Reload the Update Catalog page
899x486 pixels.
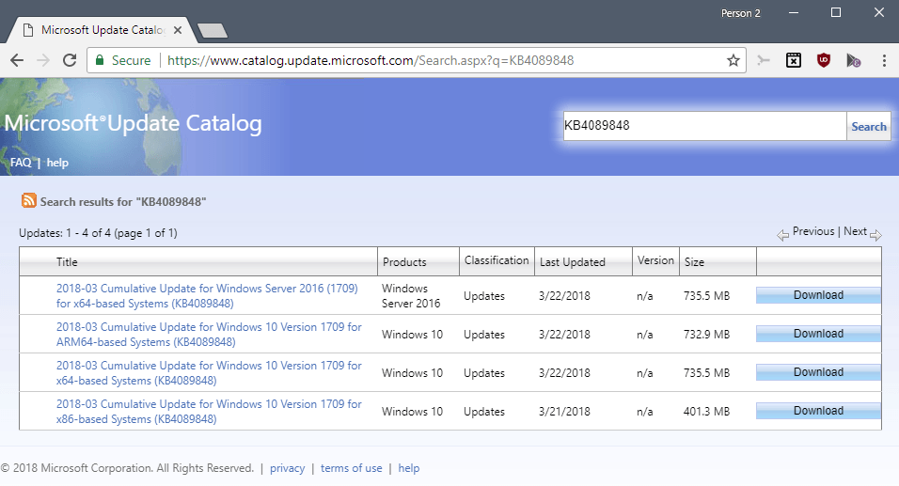[x=70, y=60]
